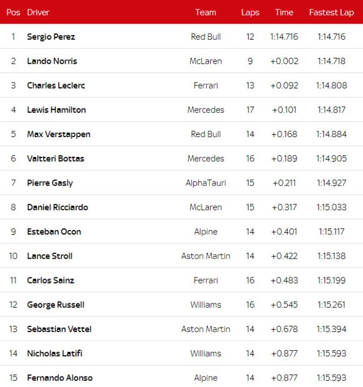Click the Fastest Lap column header

tap(331, 12)
